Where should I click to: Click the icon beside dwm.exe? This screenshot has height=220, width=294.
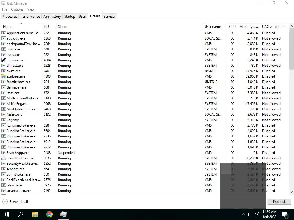point(3,71)
